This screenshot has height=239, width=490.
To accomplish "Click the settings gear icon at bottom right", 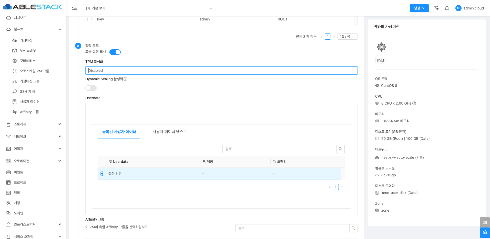I will 485,232.
